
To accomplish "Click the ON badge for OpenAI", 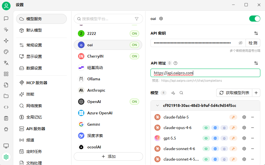I will (x=134, y=102).
